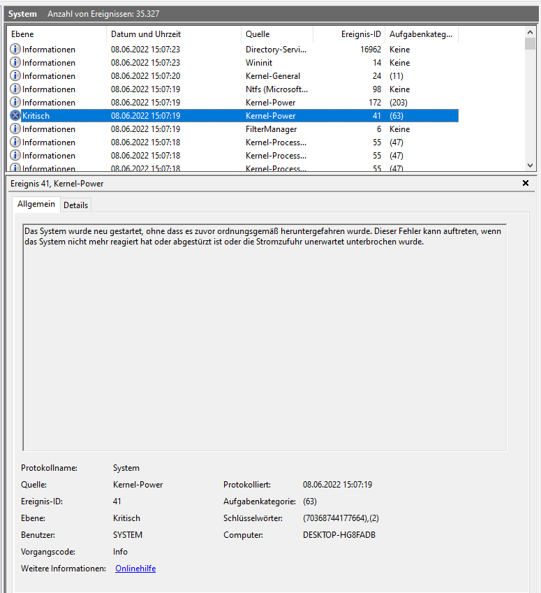541x593 pixels.
Task: Select the Wininit event 14 row
Action: click(232, 62)
